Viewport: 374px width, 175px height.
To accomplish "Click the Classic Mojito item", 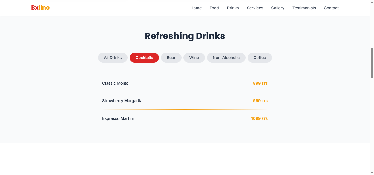I will [x=115, y=83].
